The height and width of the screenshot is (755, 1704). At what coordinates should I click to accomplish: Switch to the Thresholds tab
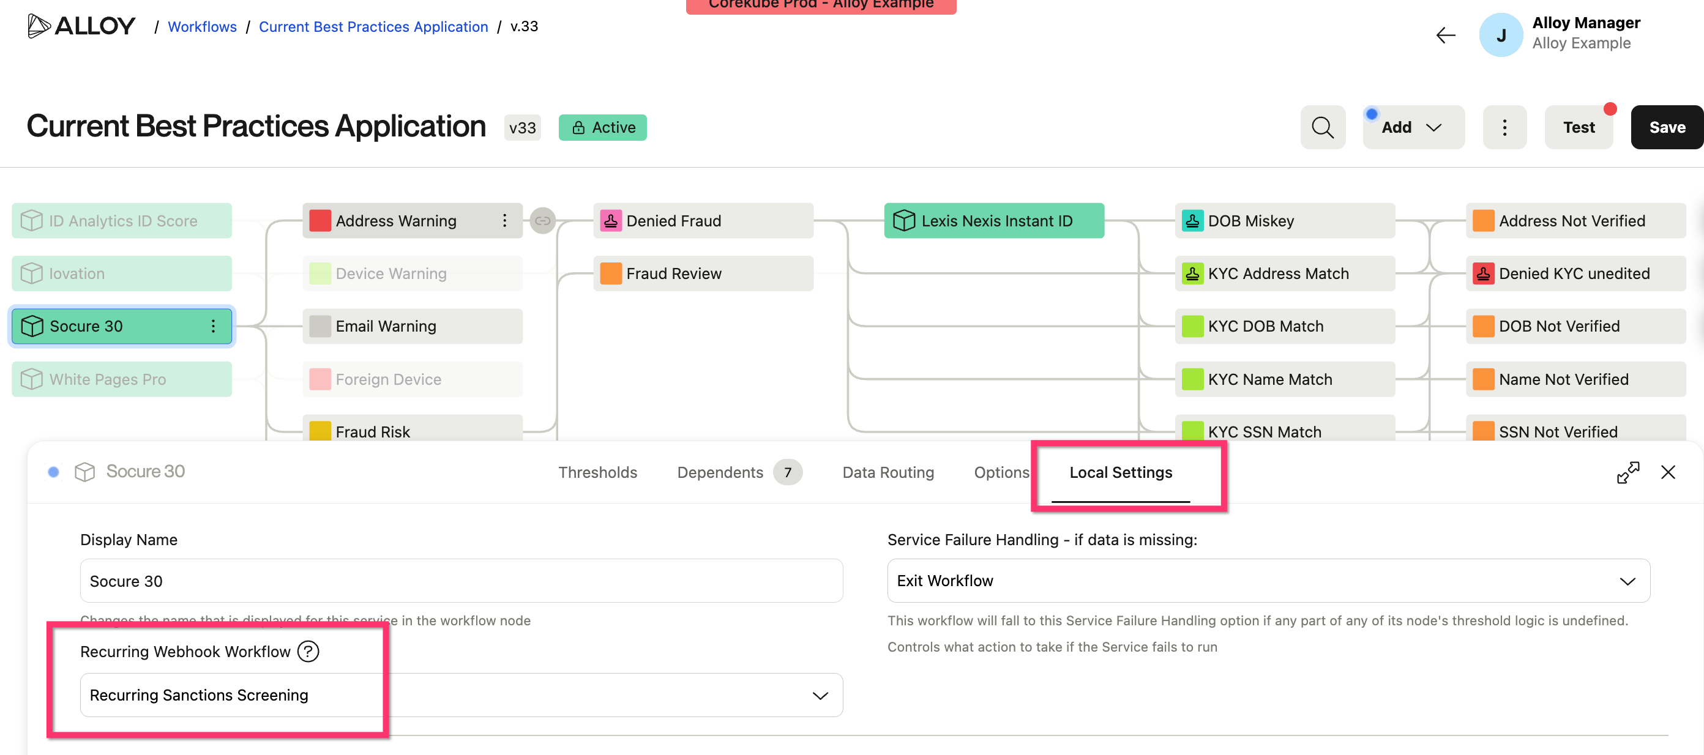597,472
